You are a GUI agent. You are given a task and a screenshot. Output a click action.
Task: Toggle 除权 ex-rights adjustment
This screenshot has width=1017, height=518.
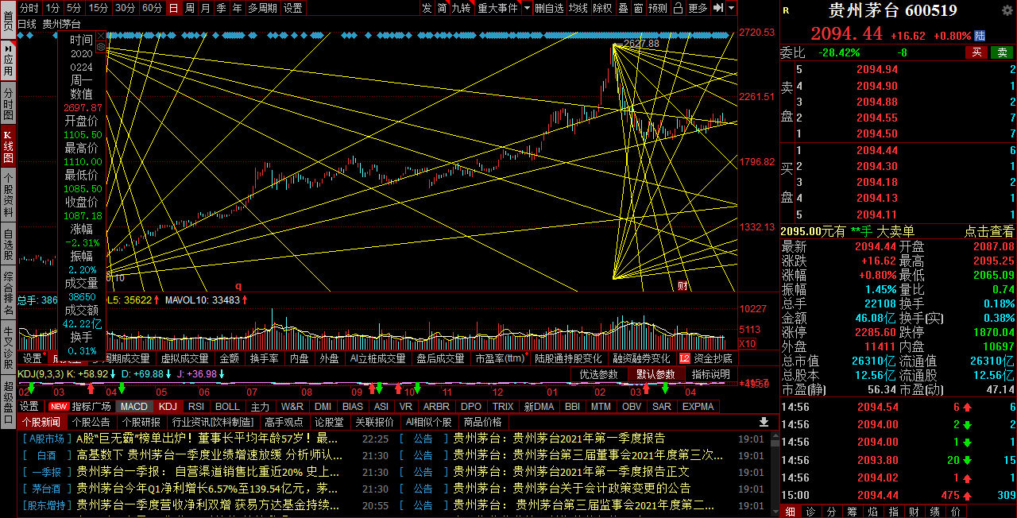[x=603, y=8]
